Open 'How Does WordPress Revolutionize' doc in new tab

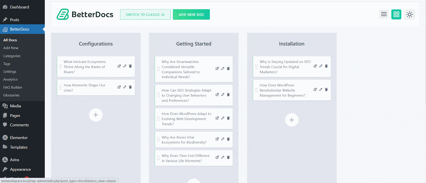(315, 90)
